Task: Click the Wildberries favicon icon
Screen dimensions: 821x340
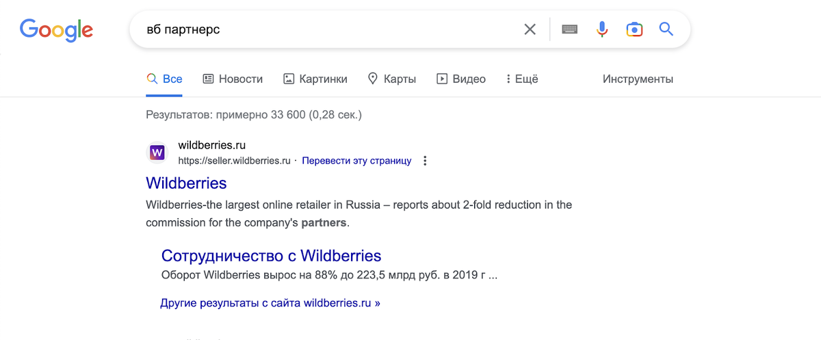Action: [x=157, y=152]
